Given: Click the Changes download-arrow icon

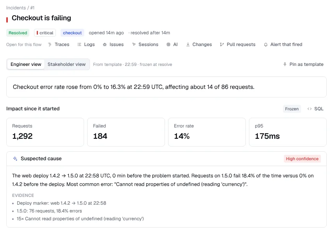Looking at the screenshot, I should point(188,44).
